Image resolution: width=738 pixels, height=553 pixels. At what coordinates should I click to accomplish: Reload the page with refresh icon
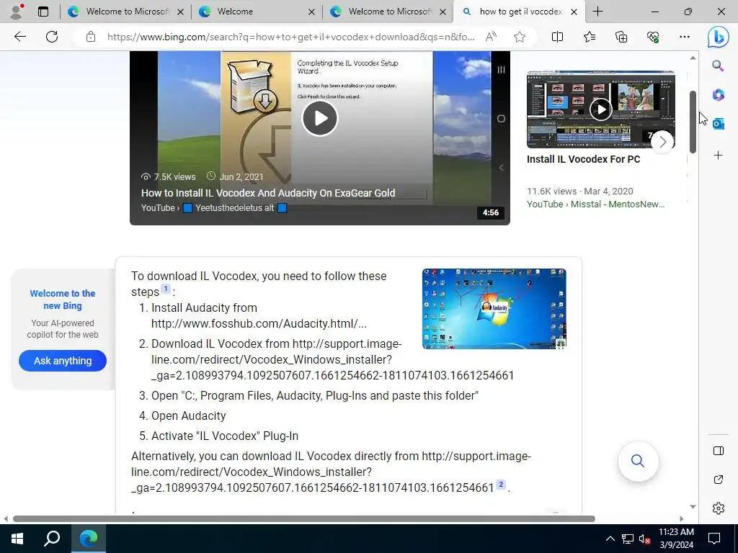52,37
